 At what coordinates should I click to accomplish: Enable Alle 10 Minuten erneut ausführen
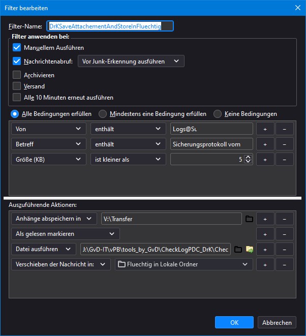click(x=17, y=97)
